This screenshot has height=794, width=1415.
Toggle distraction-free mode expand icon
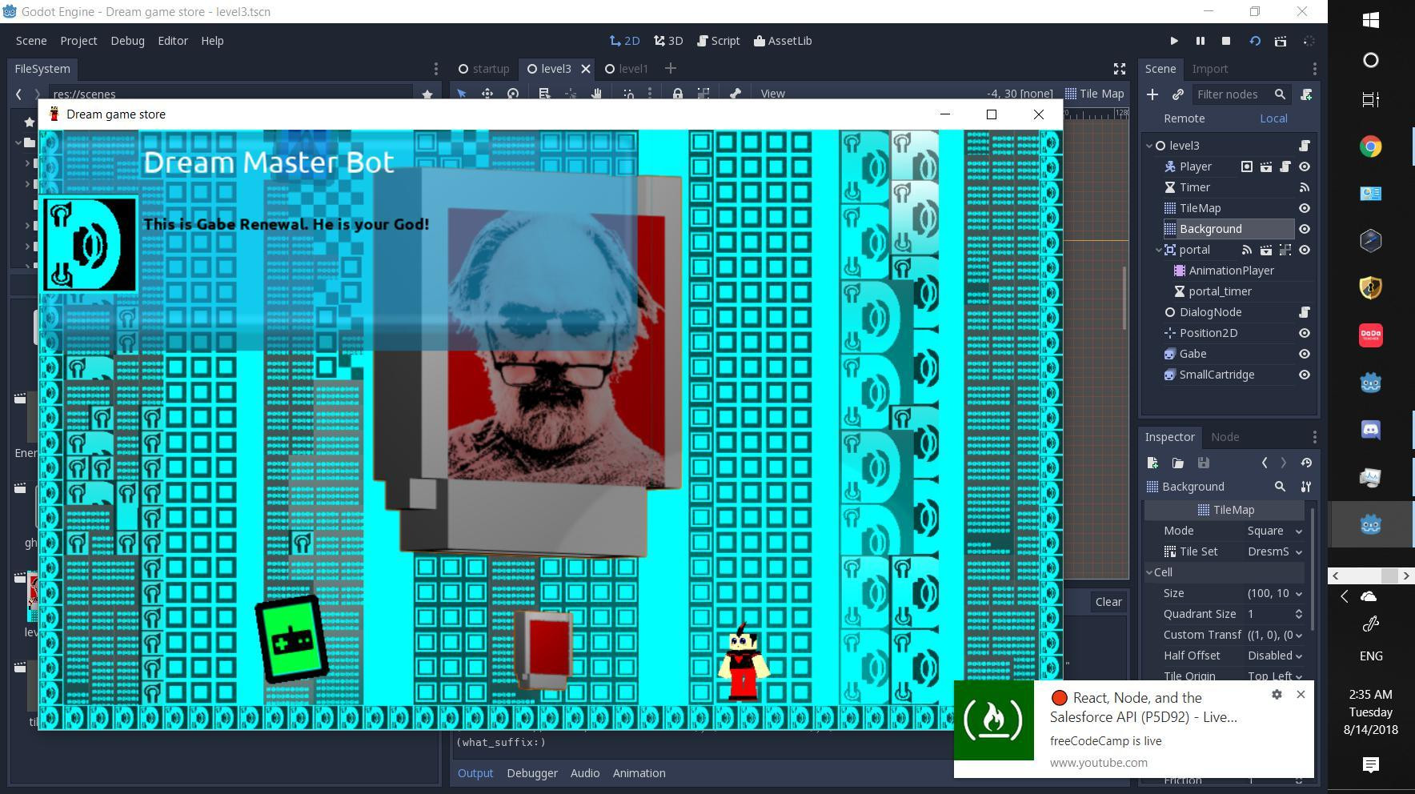click(1120, 69)
